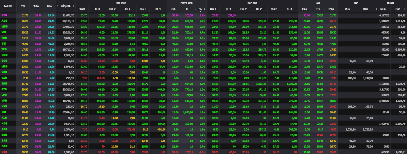Open stock symbol SGB

[x=4, y=60]
